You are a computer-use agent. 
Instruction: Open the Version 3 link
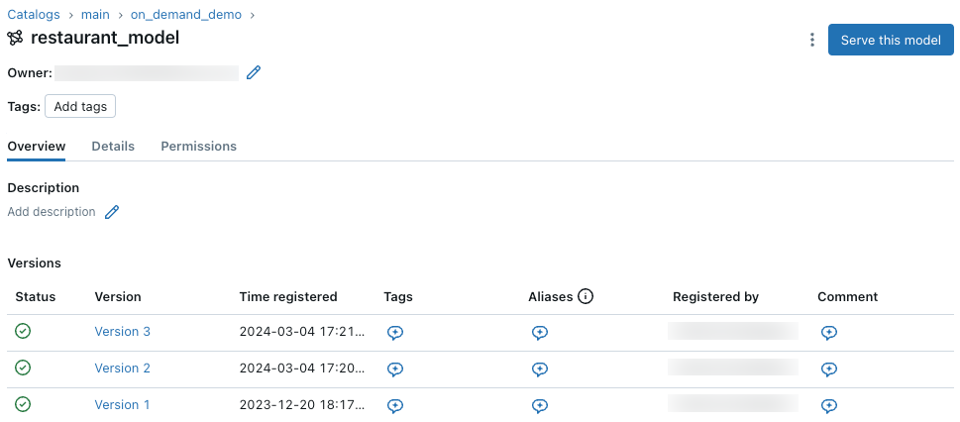point(123,332)
